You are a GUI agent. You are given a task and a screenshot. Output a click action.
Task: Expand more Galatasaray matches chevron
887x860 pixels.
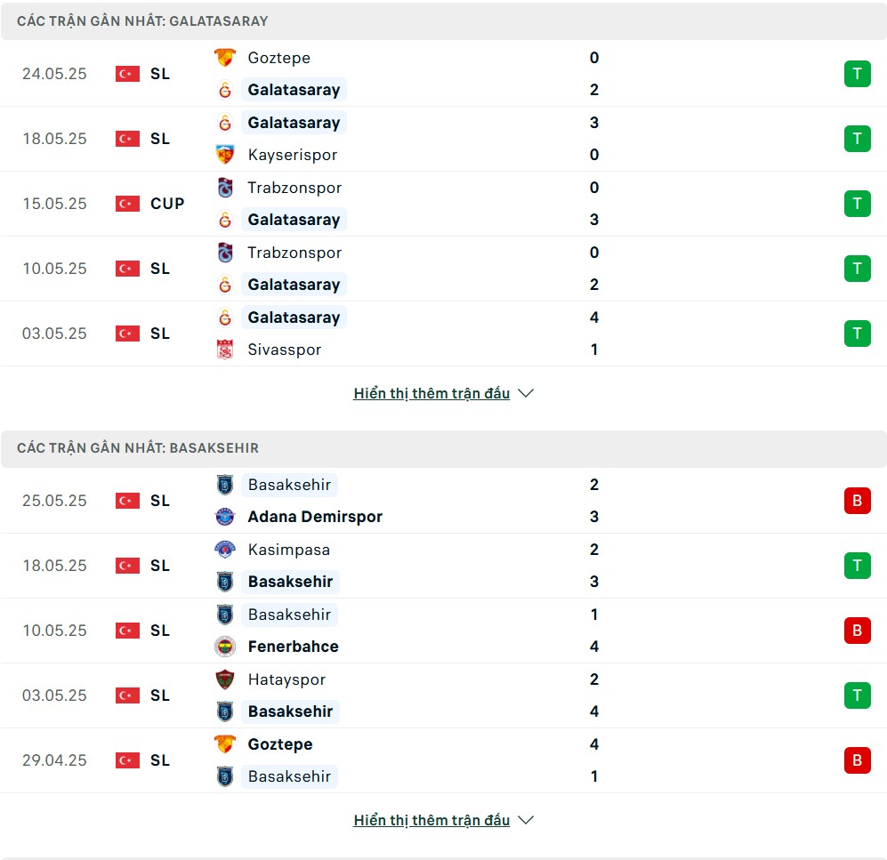(526, 393)
